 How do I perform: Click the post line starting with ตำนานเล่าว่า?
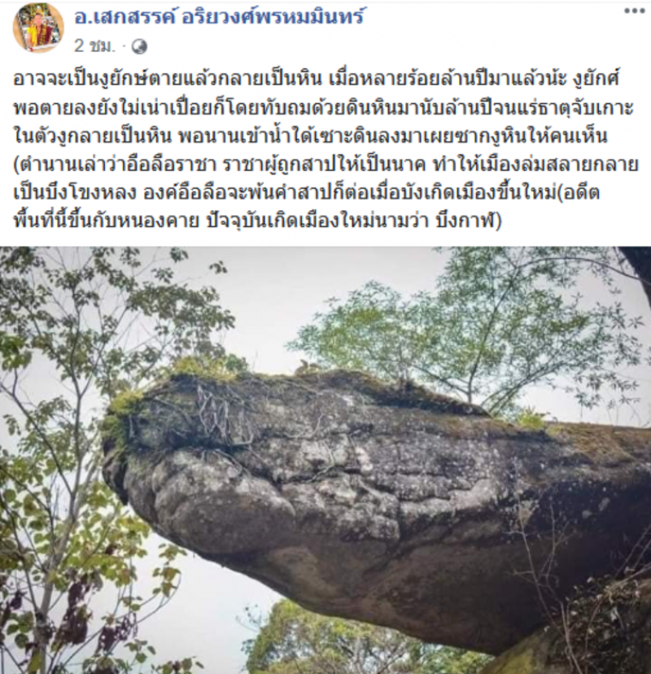pos(326,164)
